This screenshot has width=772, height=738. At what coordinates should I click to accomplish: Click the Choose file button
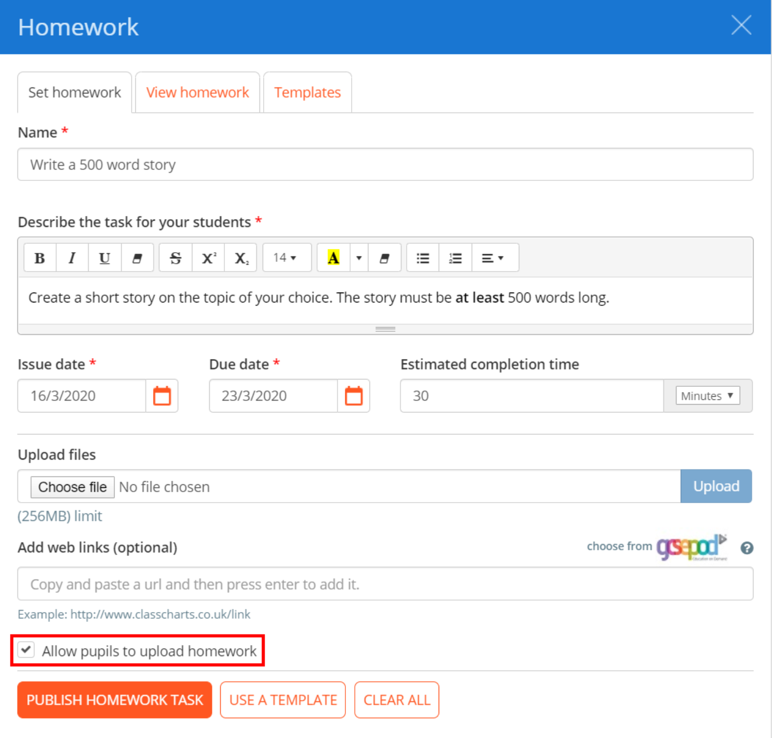[72, 486]
